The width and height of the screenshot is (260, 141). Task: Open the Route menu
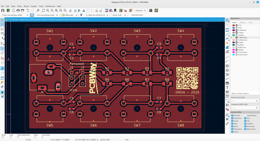[x=26, y=6]
